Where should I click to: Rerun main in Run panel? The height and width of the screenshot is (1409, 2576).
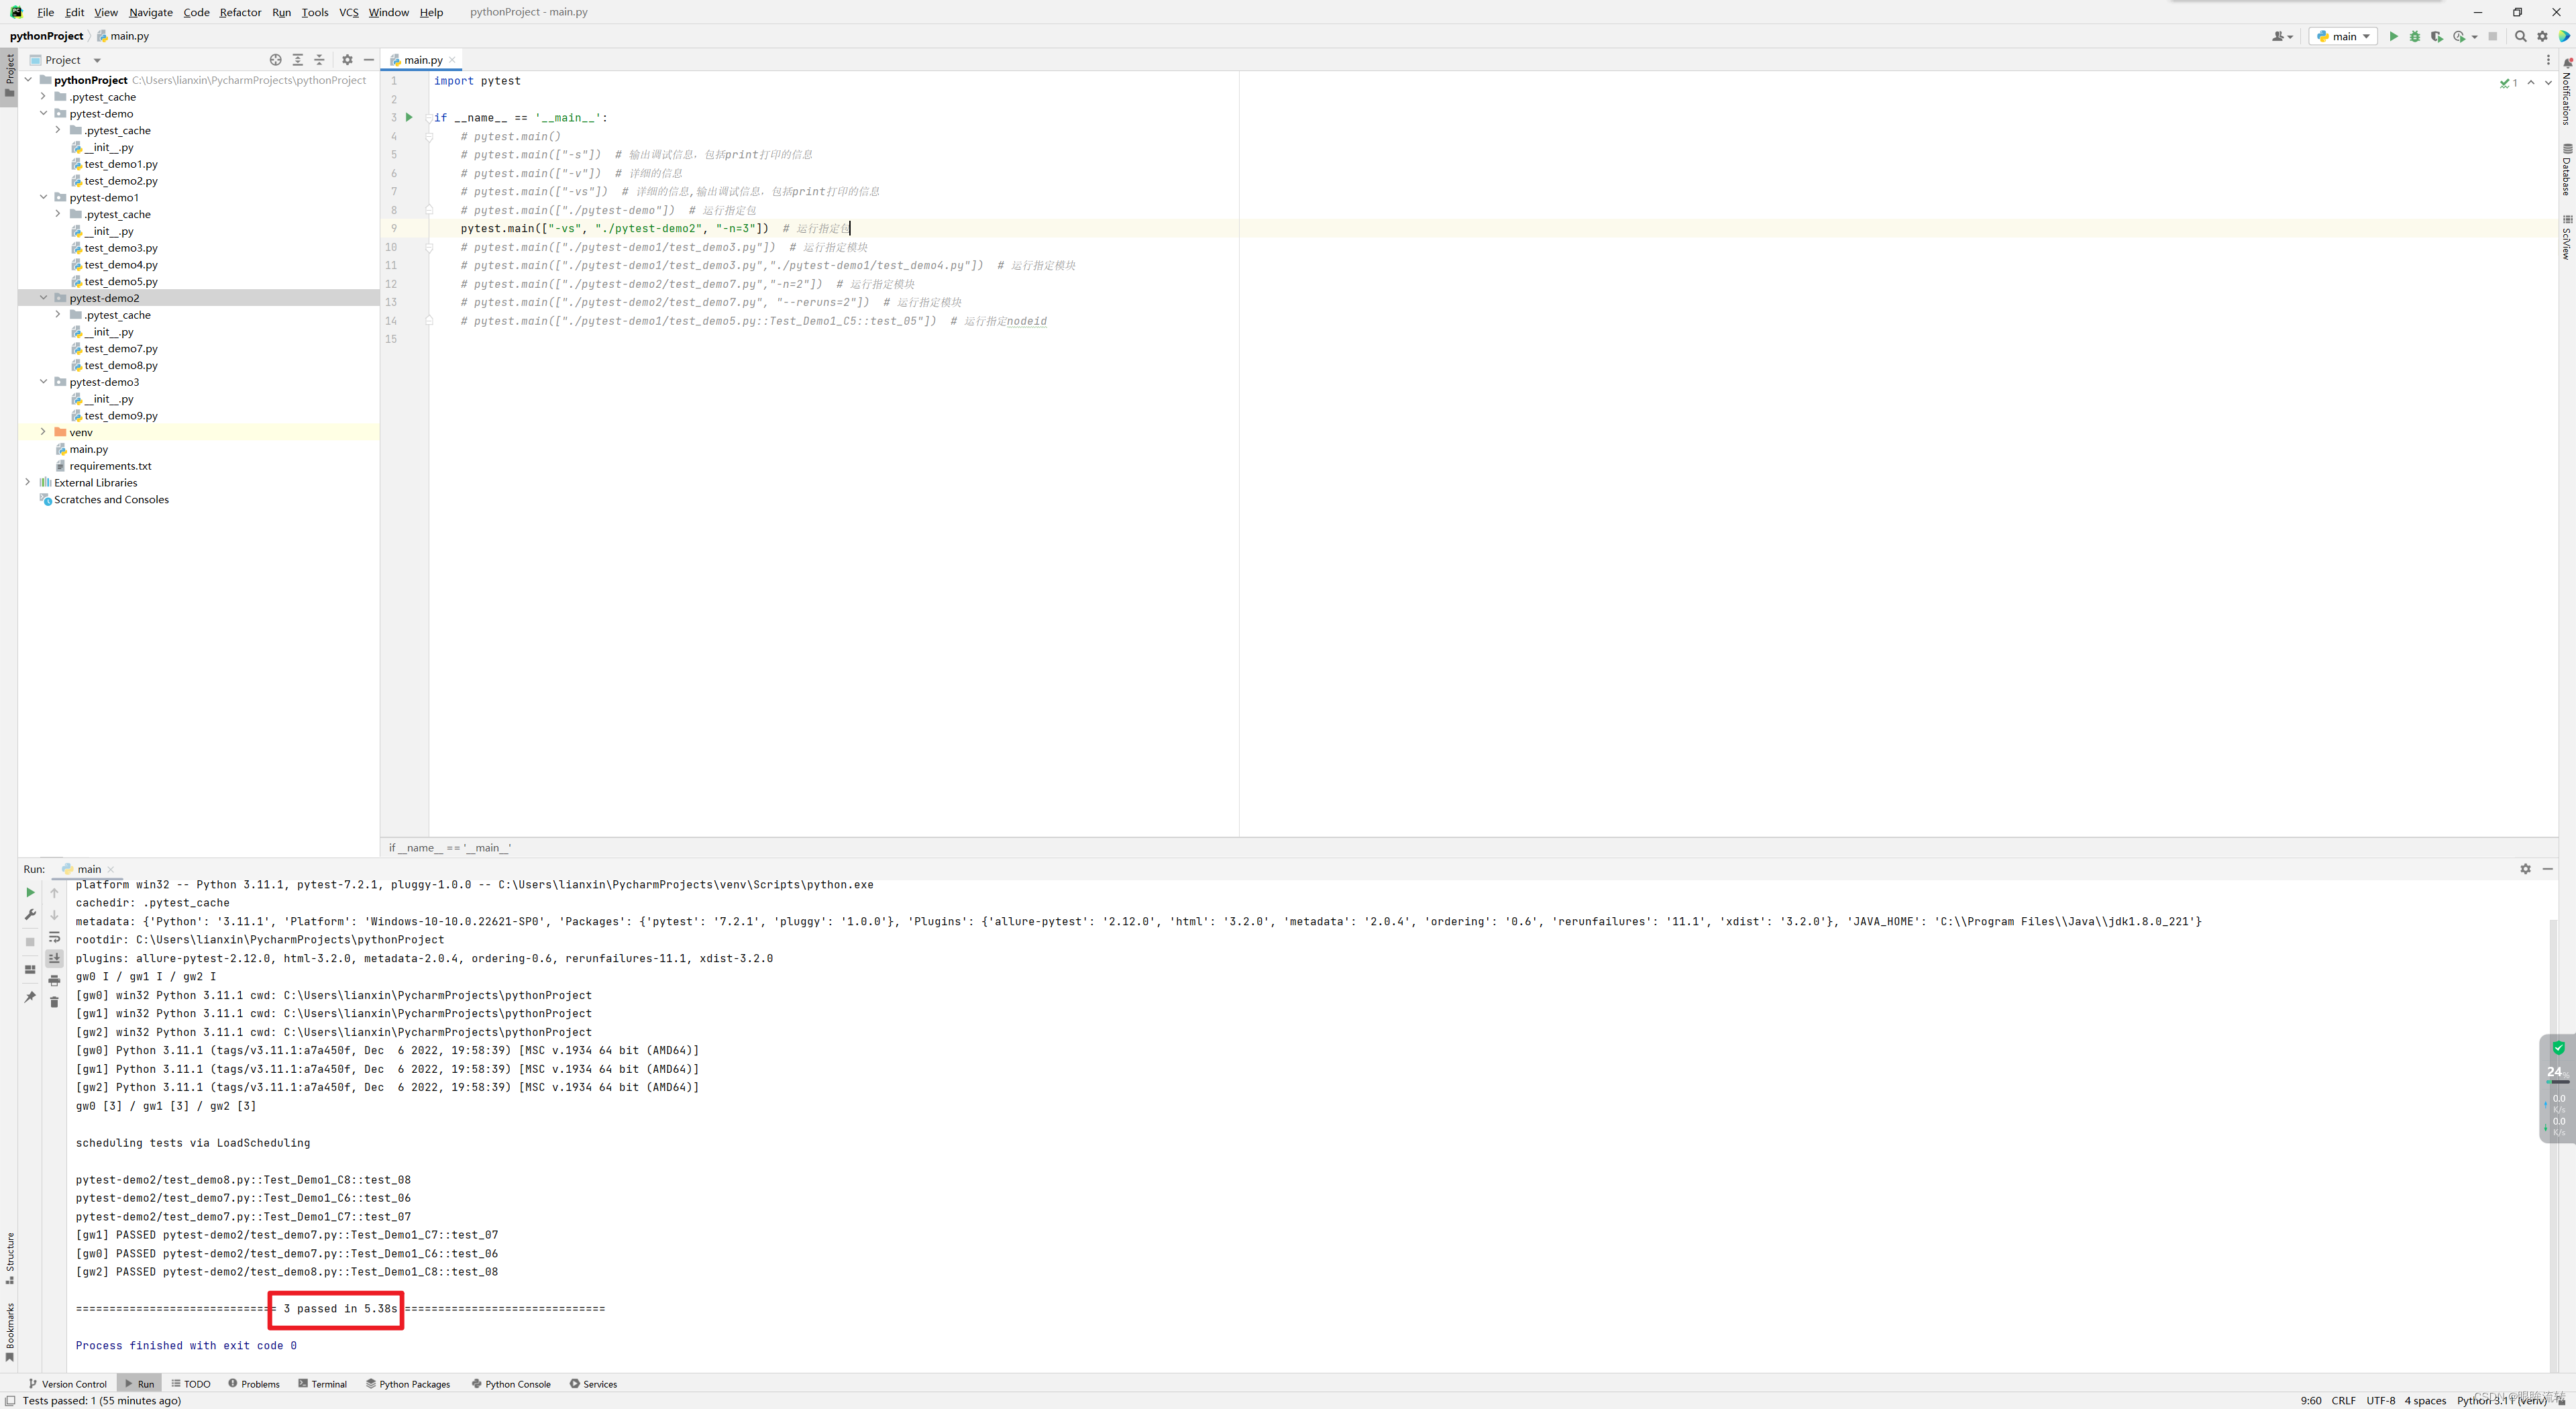[x=30, y=892]
